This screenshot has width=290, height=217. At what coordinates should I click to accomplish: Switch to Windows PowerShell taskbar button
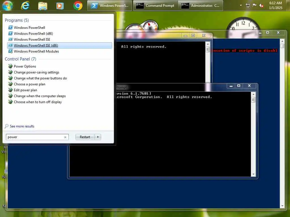click(x=110, y=6)
